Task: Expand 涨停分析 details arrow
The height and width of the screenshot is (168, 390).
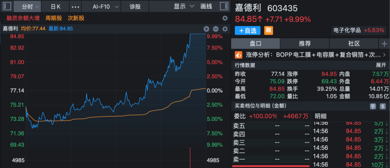Action: (384, 54)
